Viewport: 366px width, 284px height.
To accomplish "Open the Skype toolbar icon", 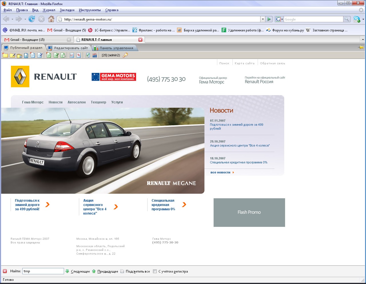I will [357, 19].
